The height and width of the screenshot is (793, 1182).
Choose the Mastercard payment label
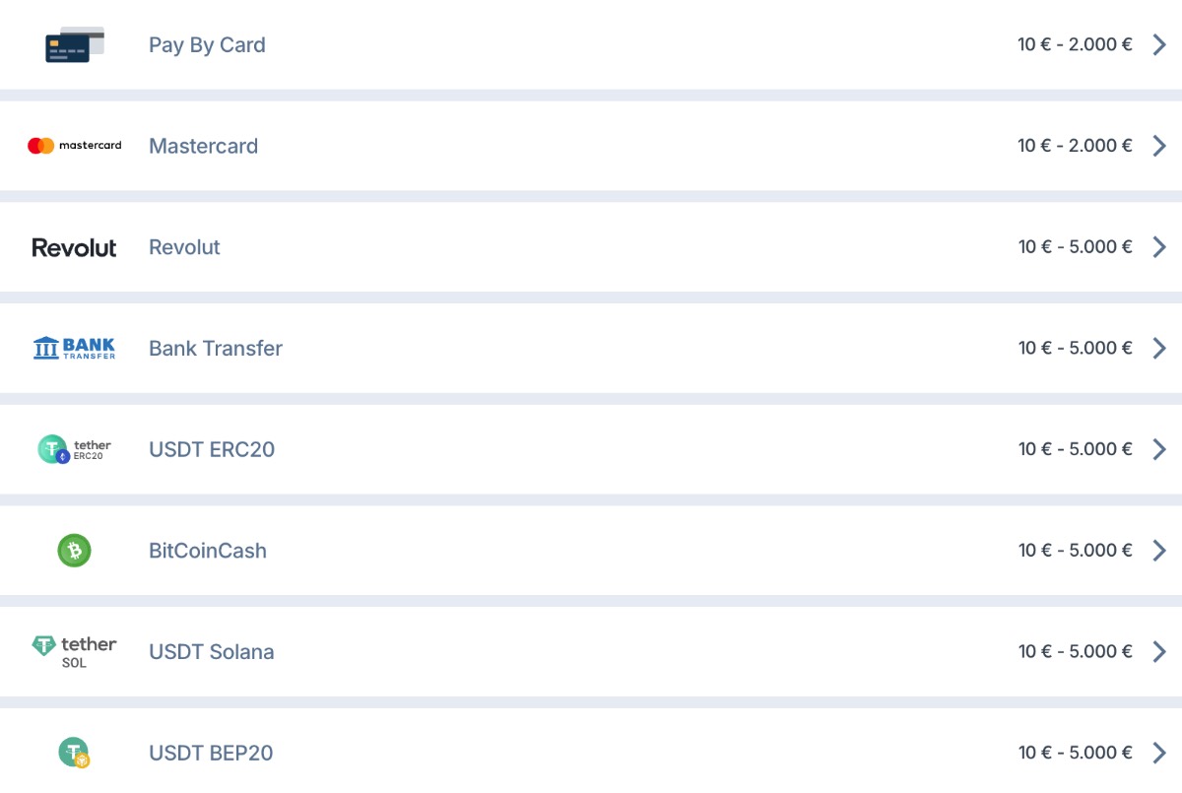[203, 146]
